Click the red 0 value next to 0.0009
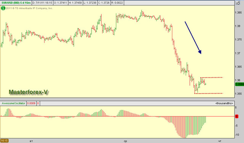This screenshot has width=244, height=143. click(x=38, y=103)
